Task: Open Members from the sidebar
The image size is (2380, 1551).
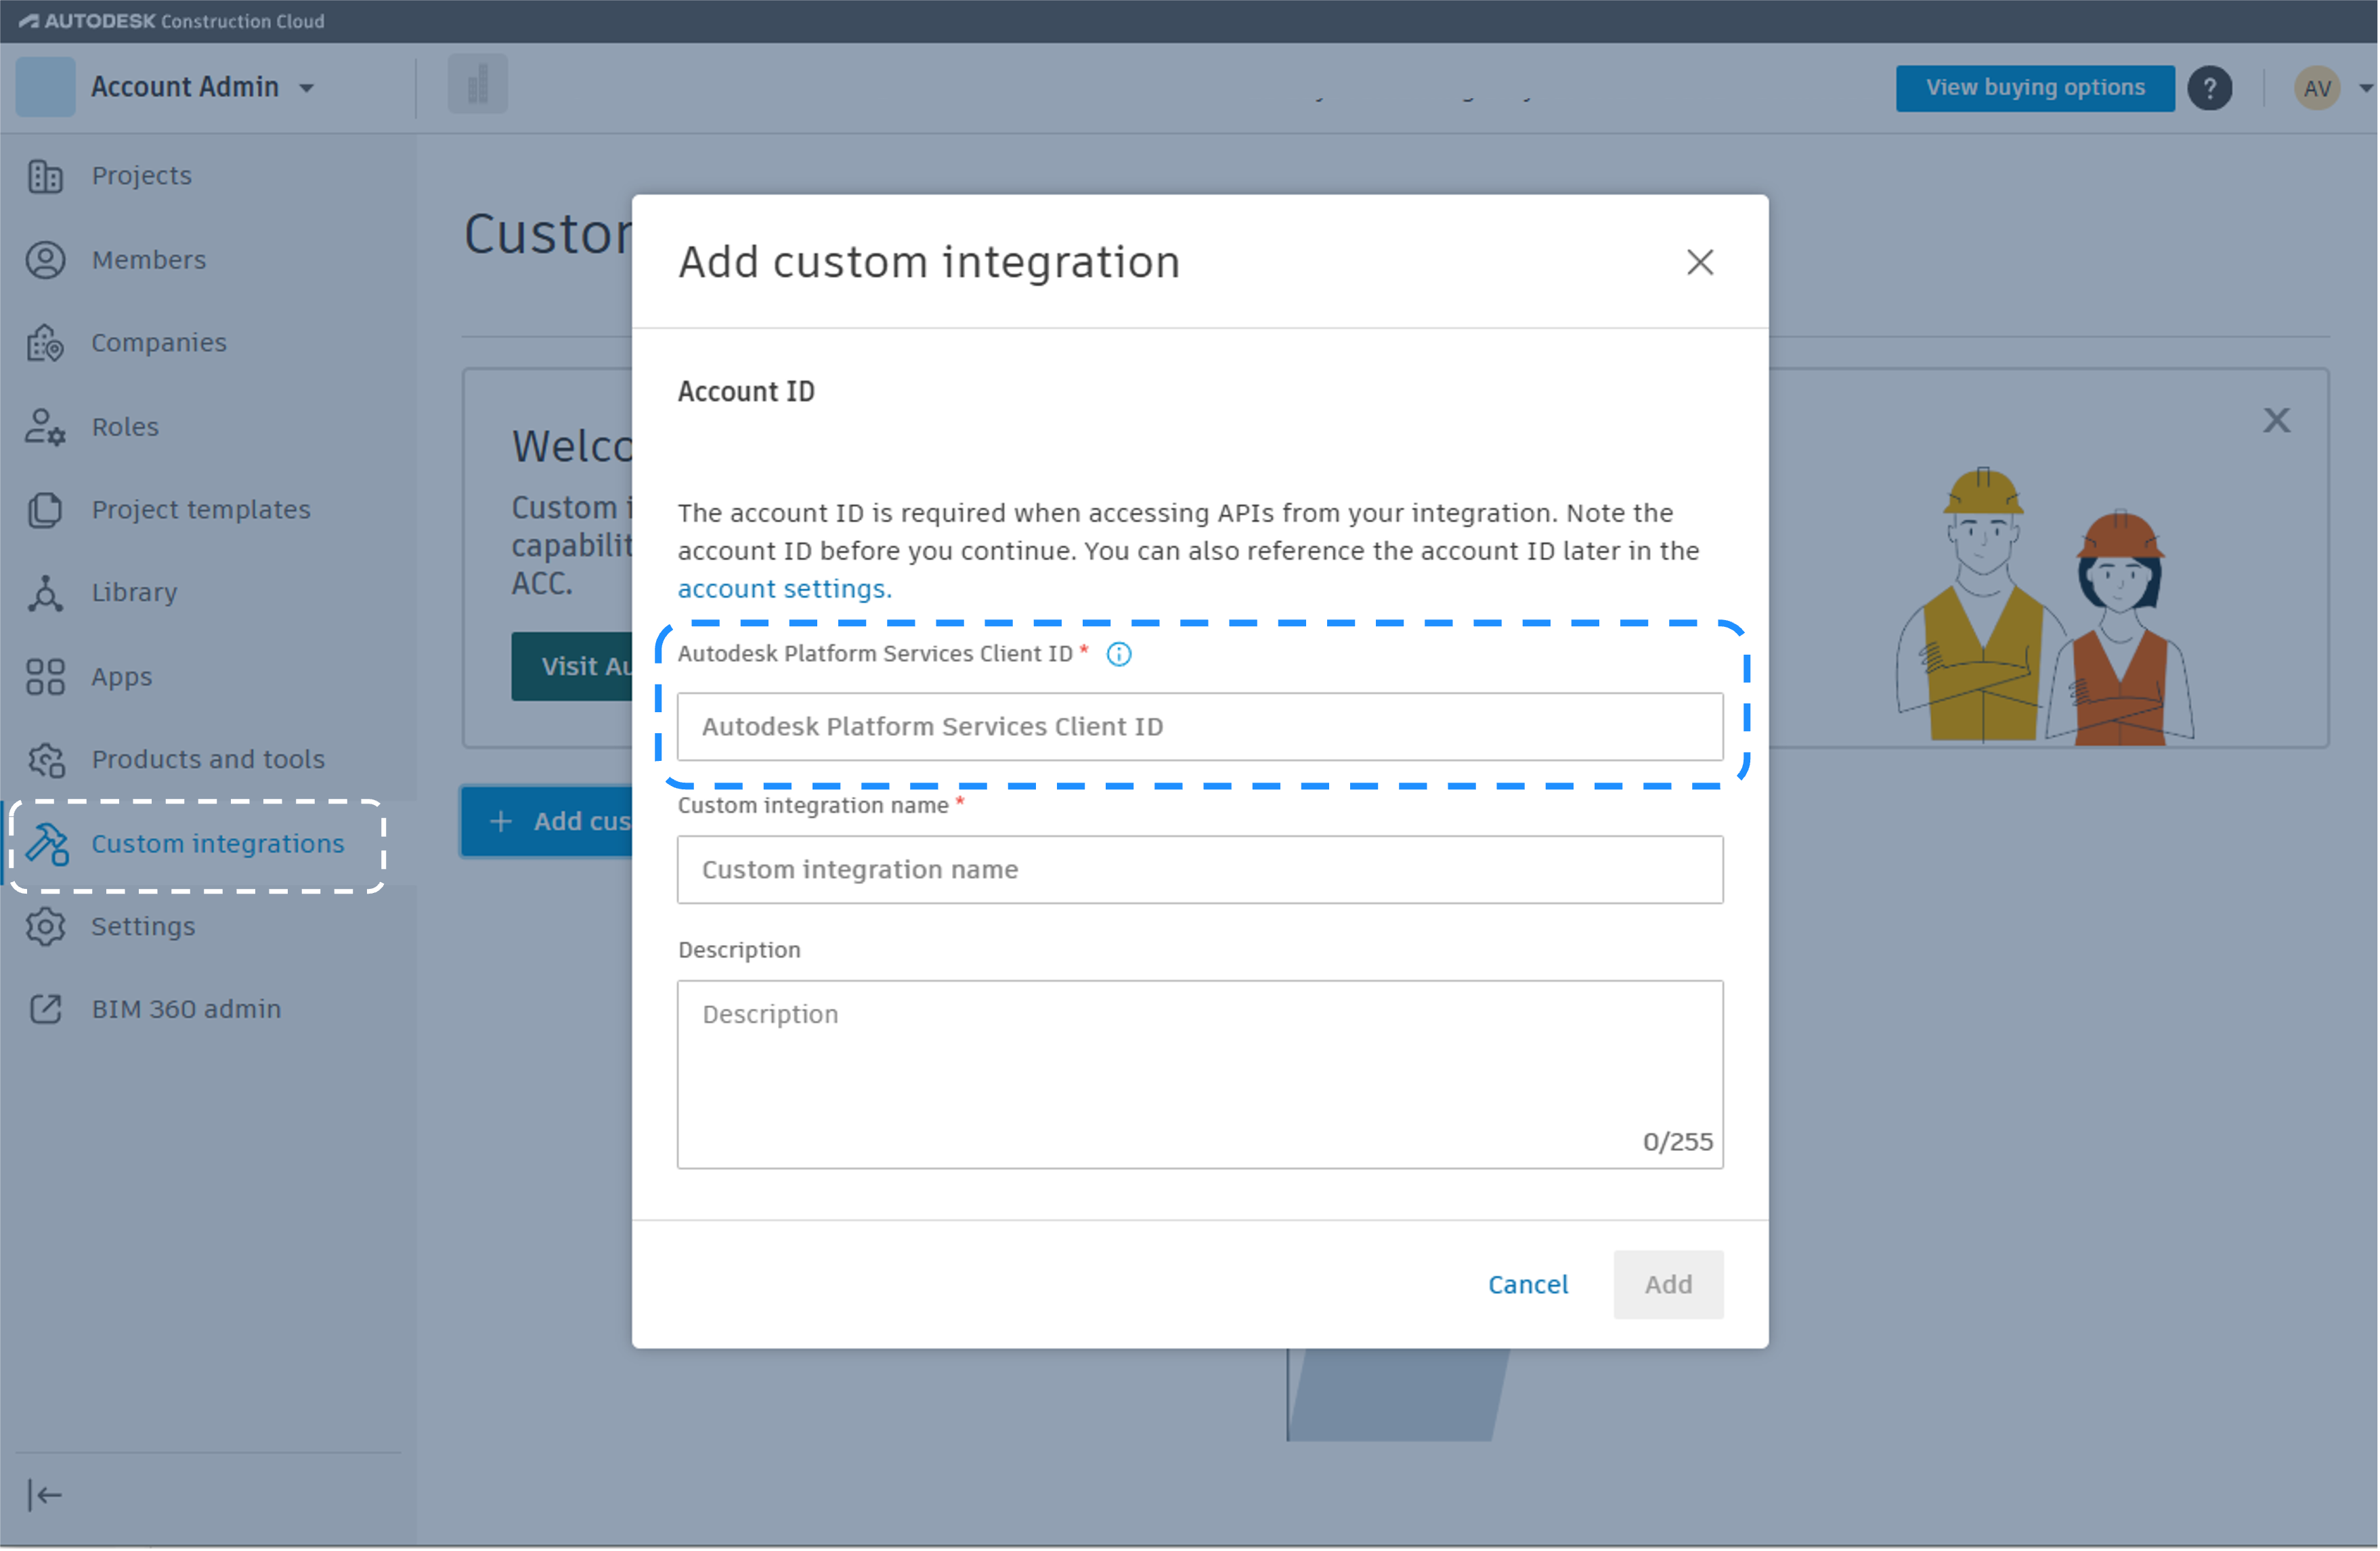Action: click(148, 260)
